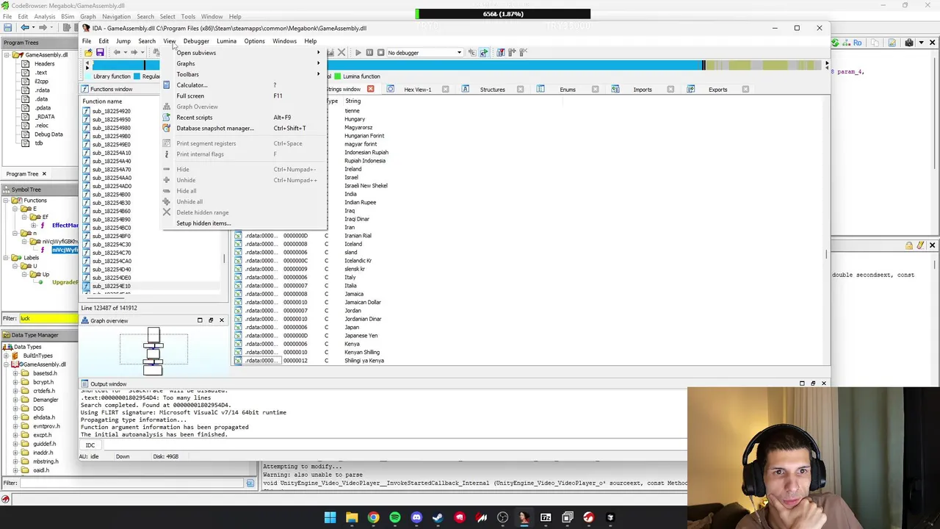Select function sub_182254A10 in the list

pos(111,153)
